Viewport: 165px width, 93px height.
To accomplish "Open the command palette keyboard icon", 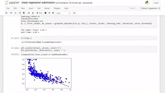I will [x=74, y=13].
